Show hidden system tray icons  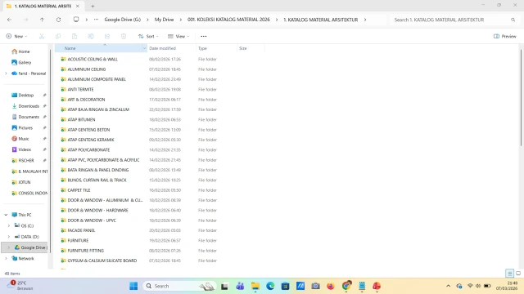[x=448, y=286]
